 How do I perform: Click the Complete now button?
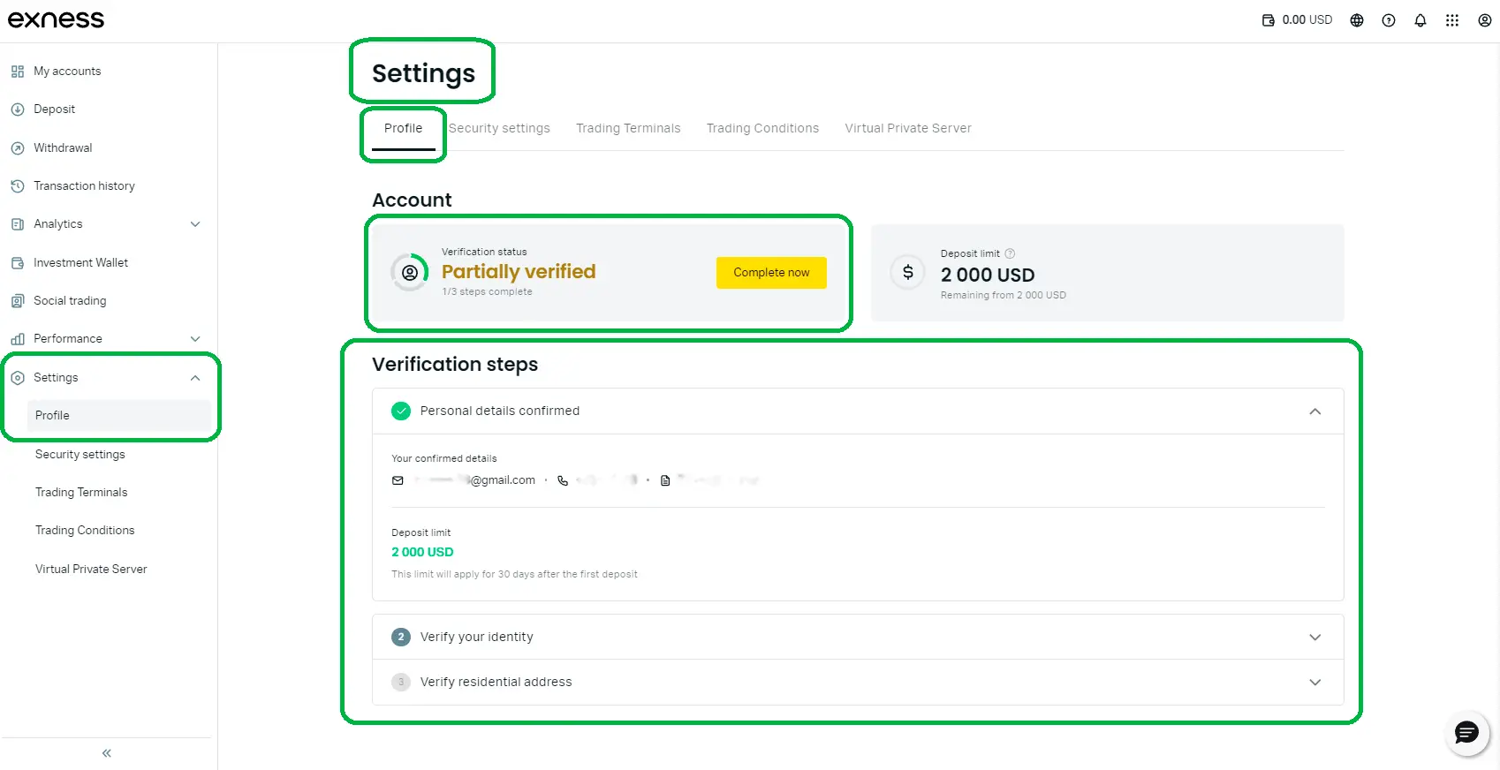[x=771, y=273]
